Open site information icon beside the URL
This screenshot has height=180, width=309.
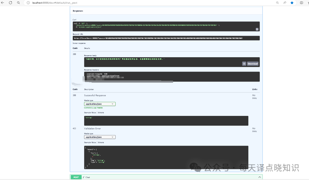pyautogui.click(x=28, y=3)
